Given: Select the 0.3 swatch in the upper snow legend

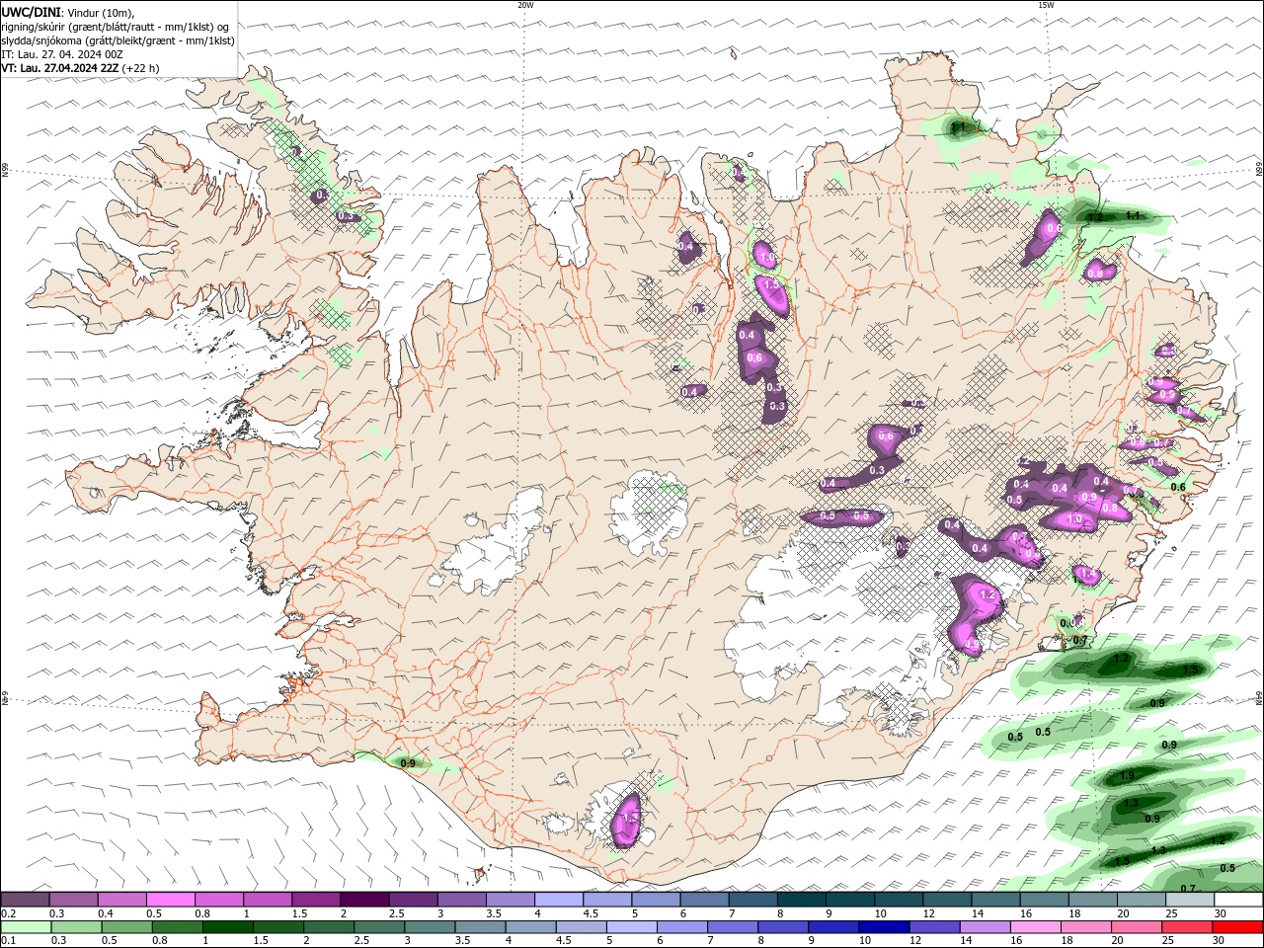Looking at the screenshot, I should click(73, 899).
